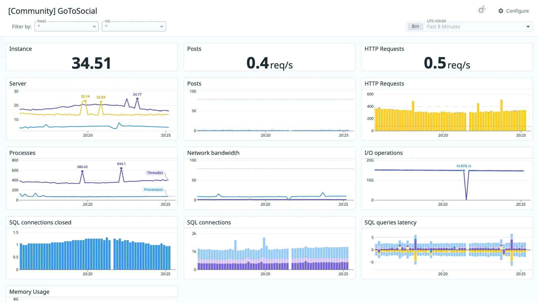
Task: Click the Process(es) series label in Processes
Action: coord(153,190)
